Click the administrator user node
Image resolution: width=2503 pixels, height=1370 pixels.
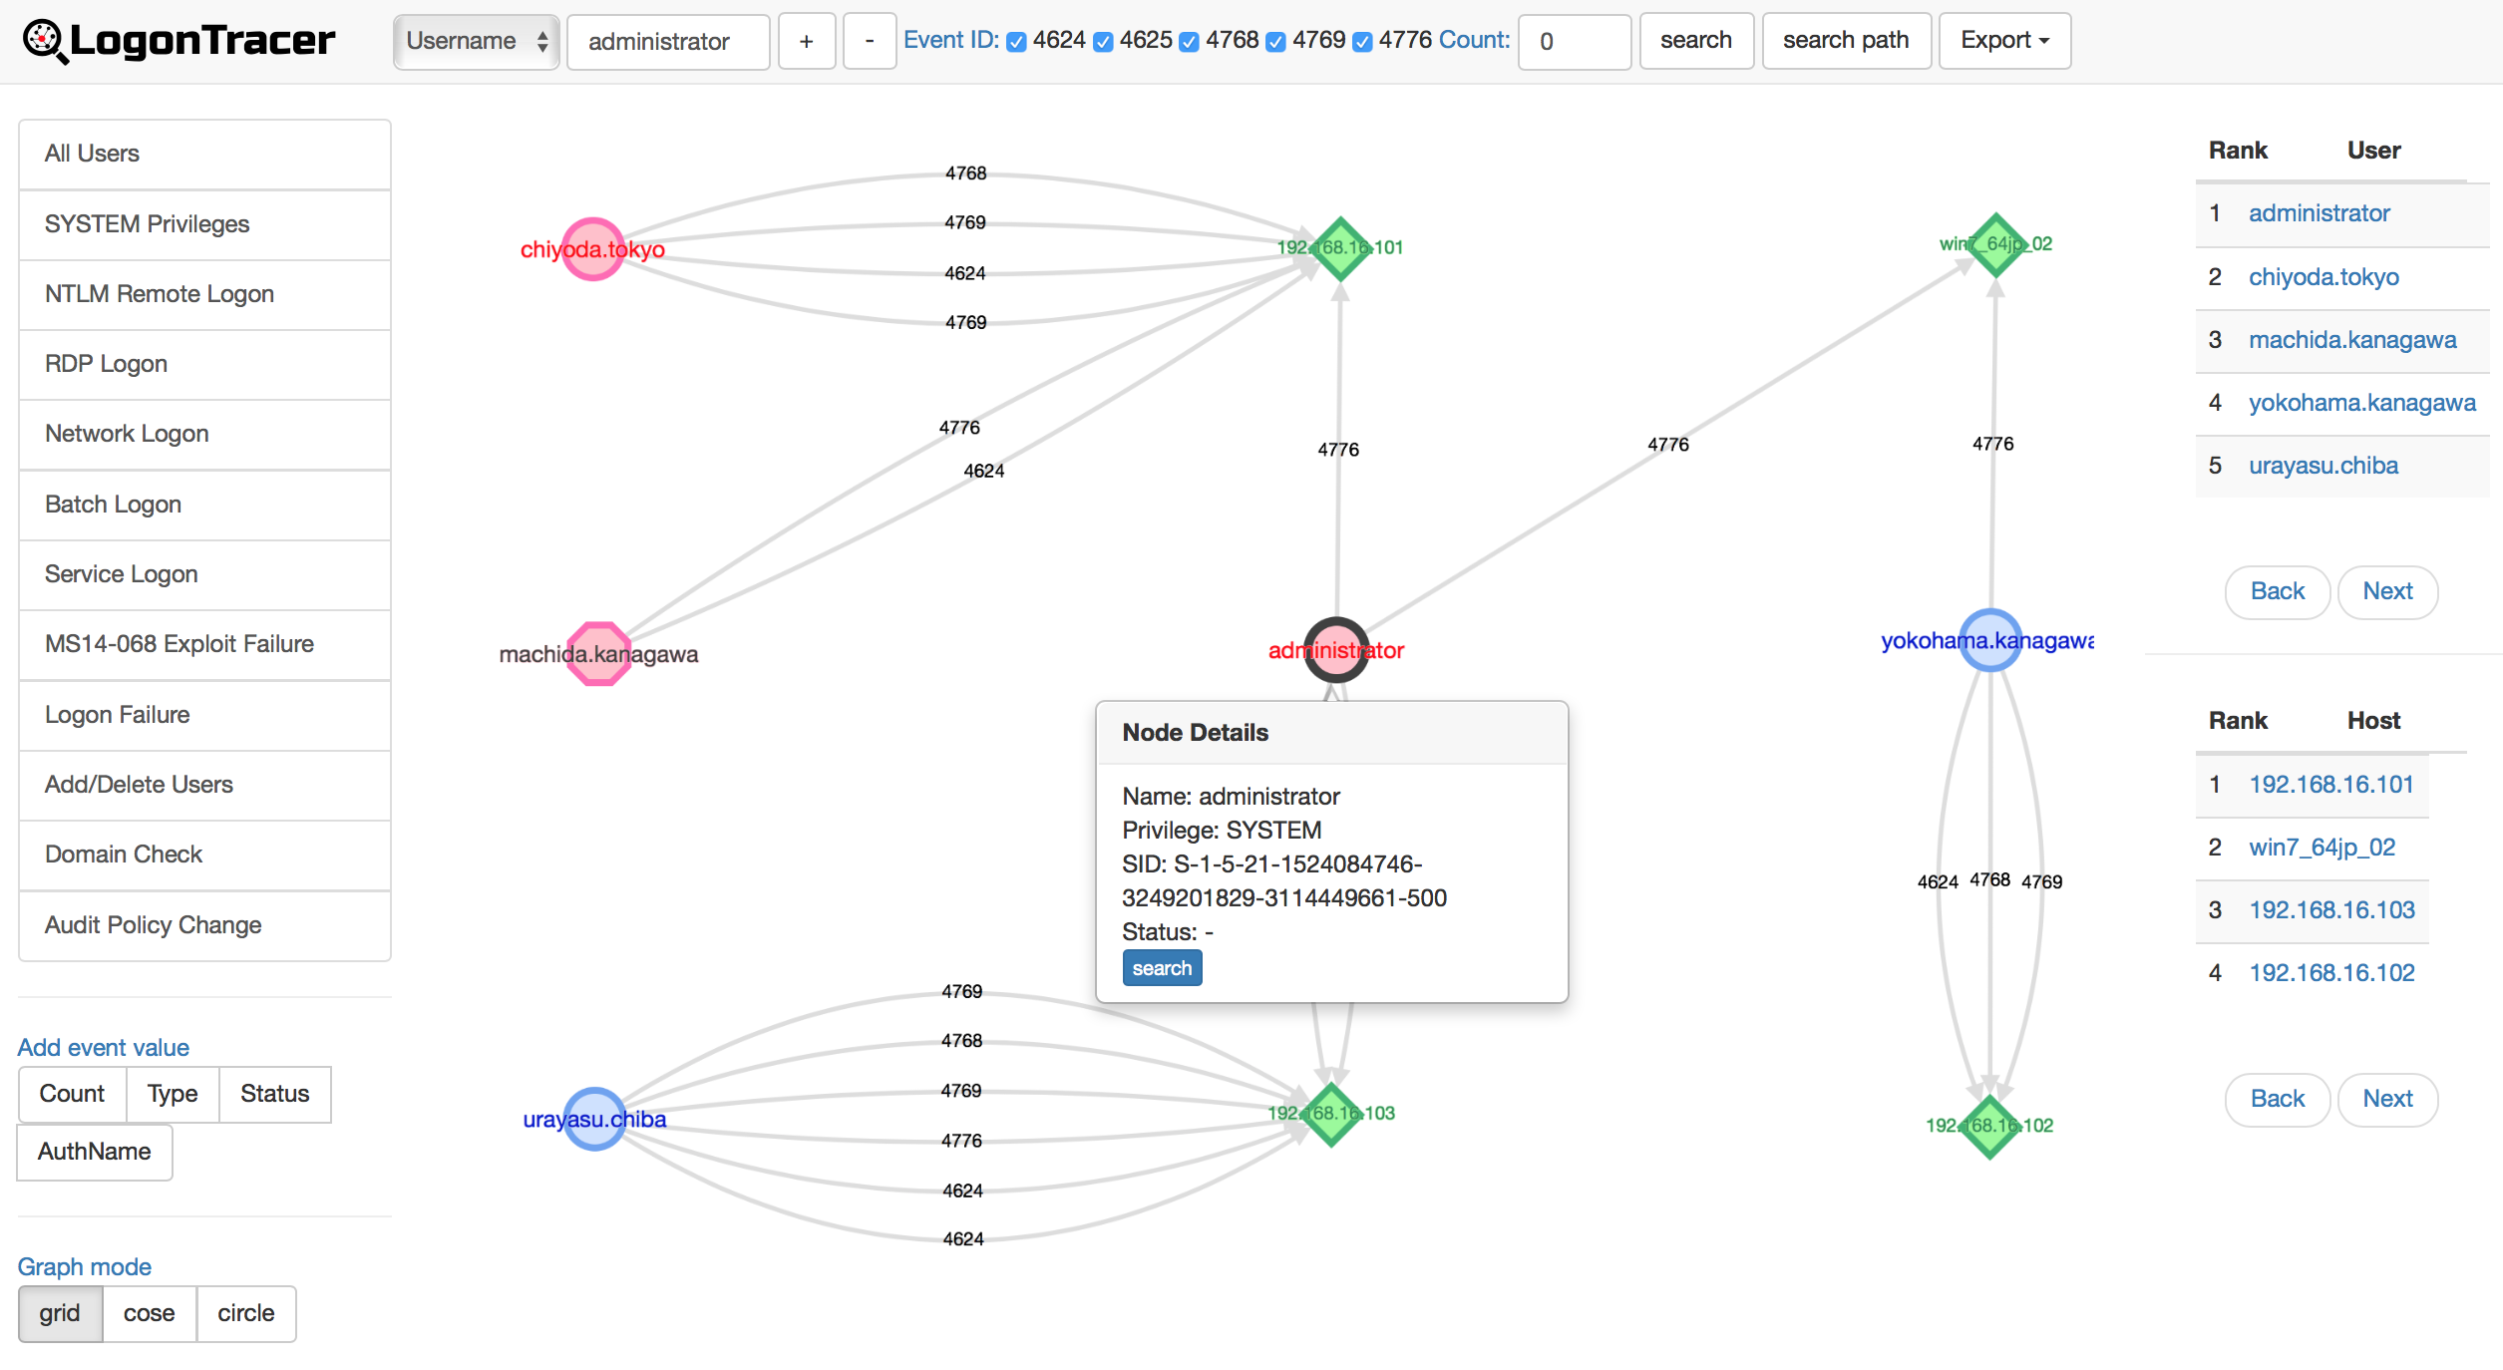click(x=1335, y=649)
